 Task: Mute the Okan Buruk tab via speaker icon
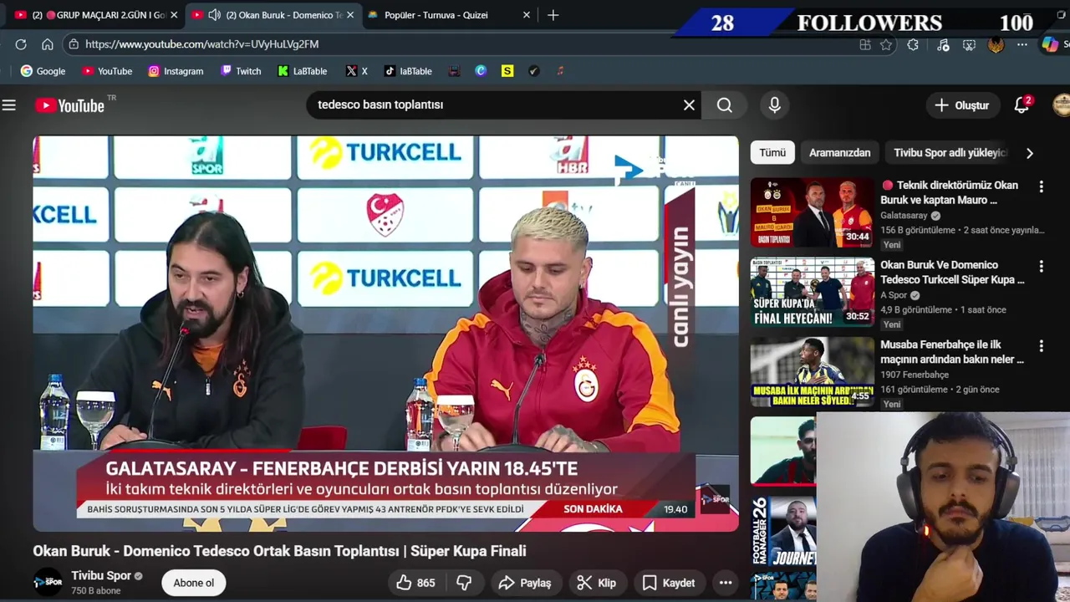tap(214, 15)
